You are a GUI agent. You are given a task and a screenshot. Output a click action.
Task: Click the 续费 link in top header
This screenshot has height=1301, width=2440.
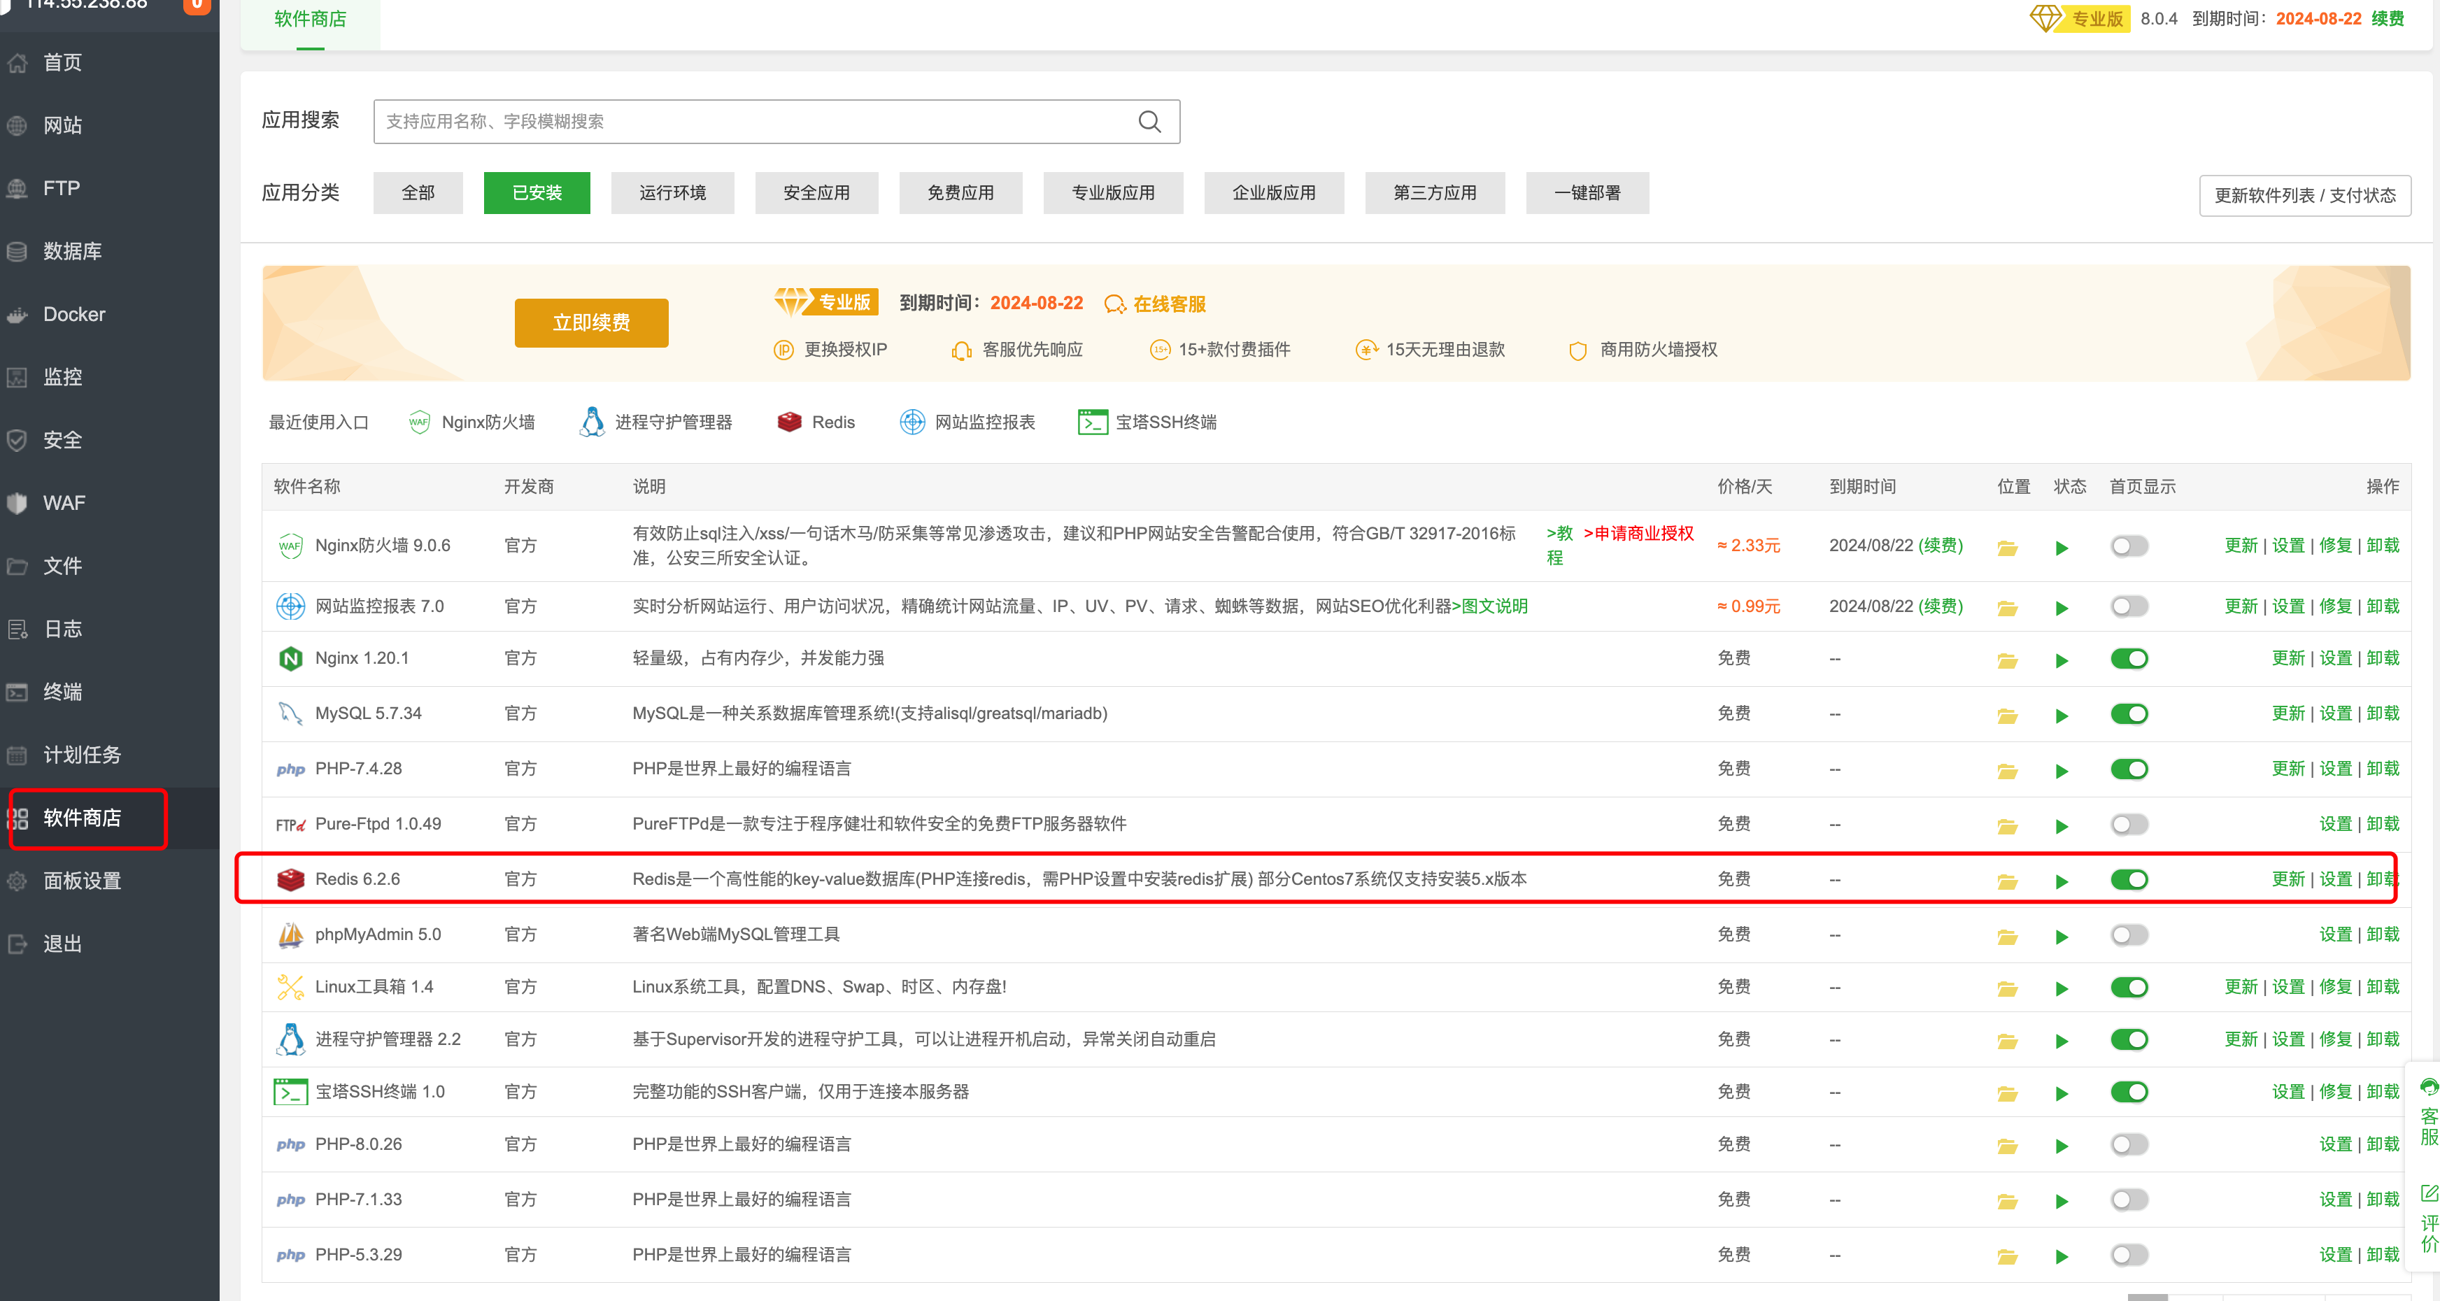(2387, 18)
